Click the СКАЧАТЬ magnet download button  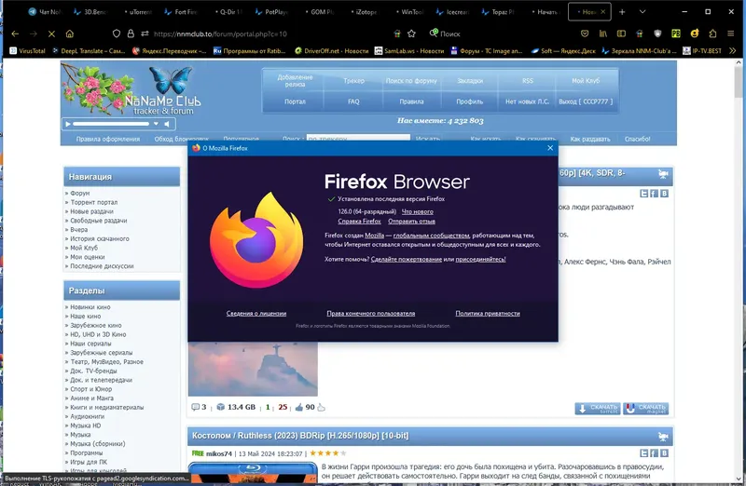click(645, 409)
